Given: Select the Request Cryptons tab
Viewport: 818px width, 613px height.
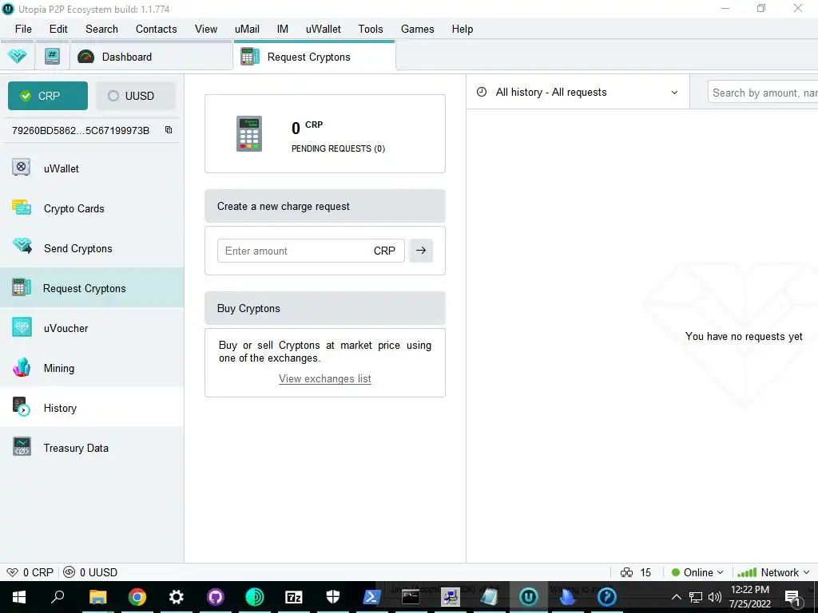Looking at the screenshot, I should pos(315,57).
